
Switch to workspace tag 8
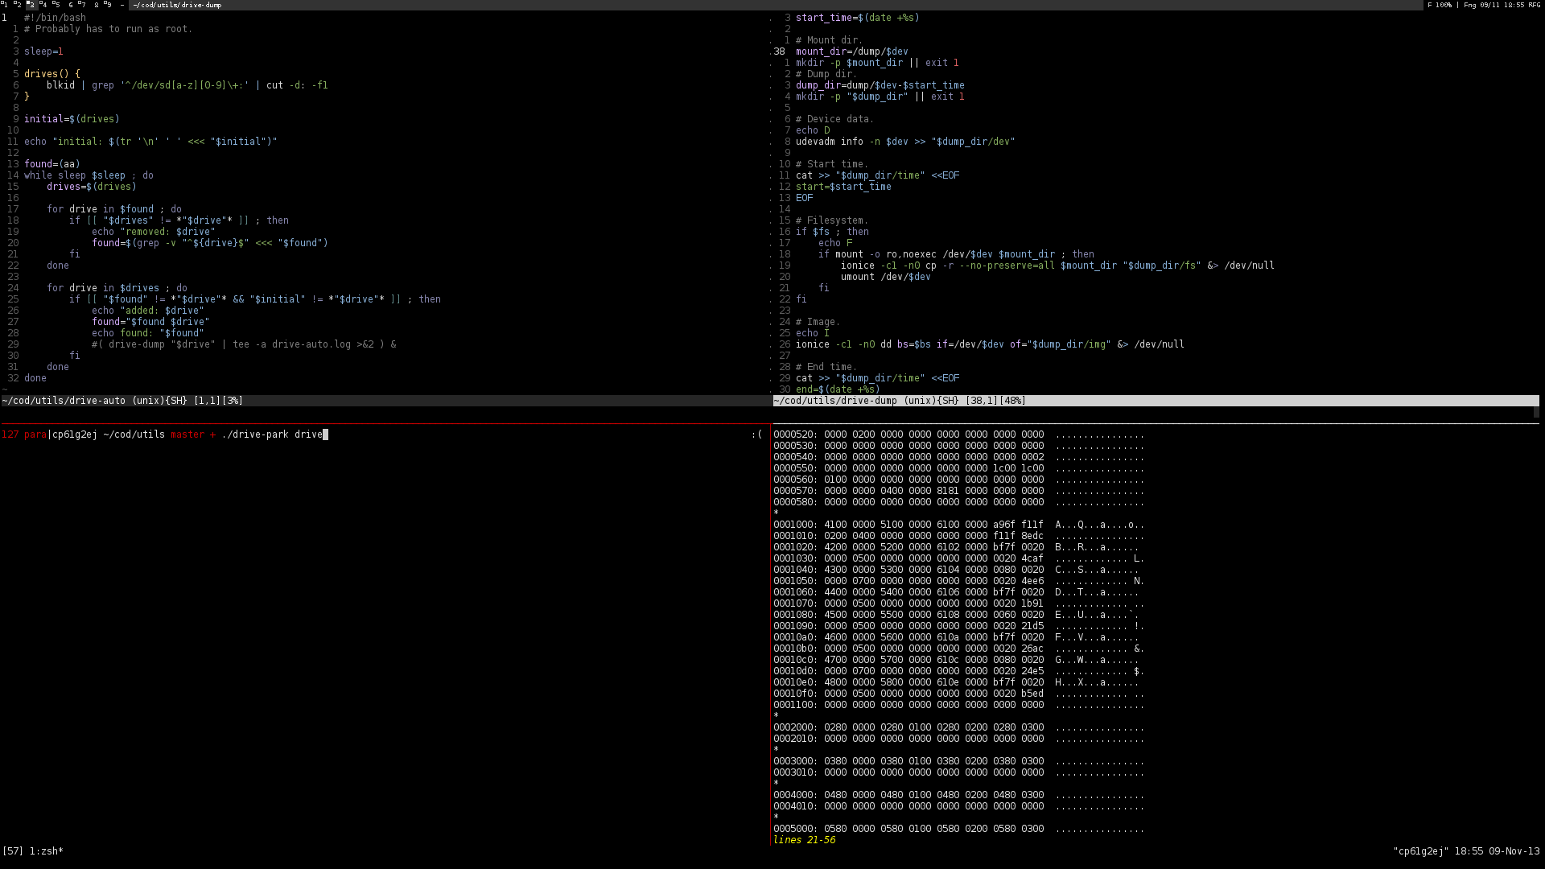[x=97, y=5]
